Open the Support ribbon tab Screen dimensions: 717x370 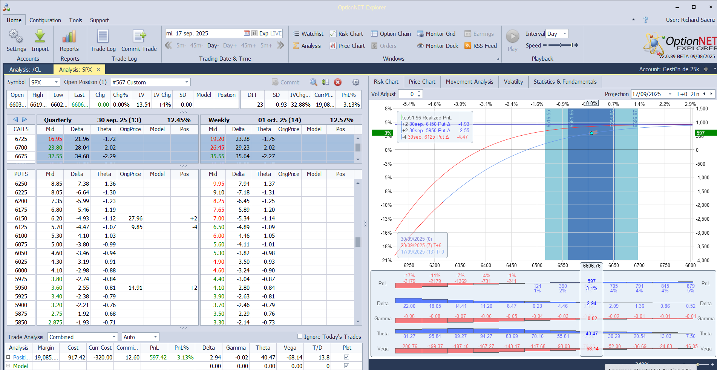coord(100,20)
